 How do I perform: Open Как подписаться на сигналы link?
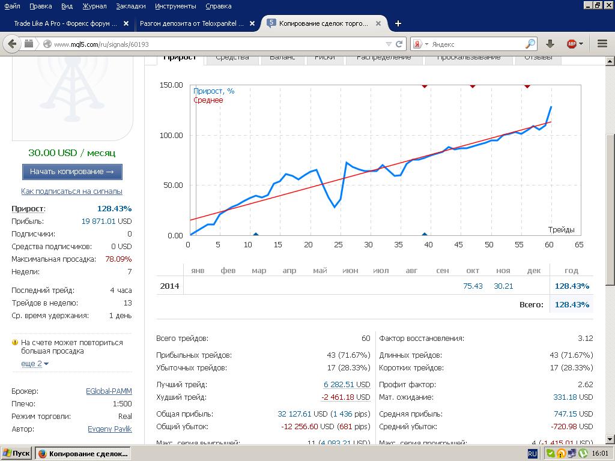(72, 191)
